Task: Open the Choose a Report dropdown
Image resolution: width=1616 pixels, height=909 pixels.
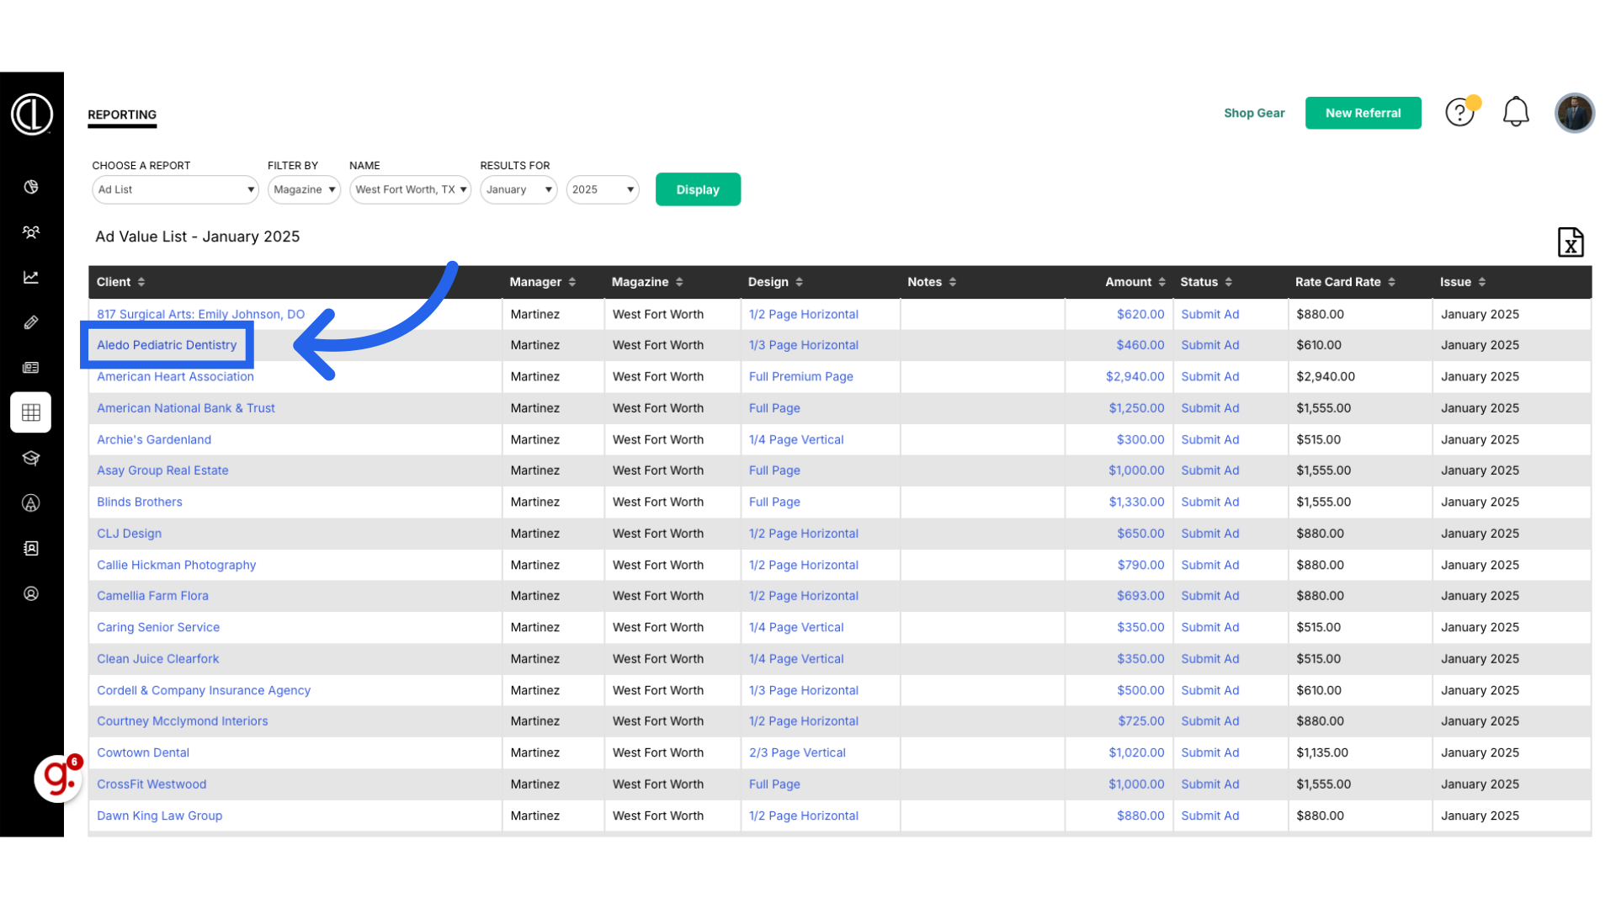Action: click(x=175, y=189)
